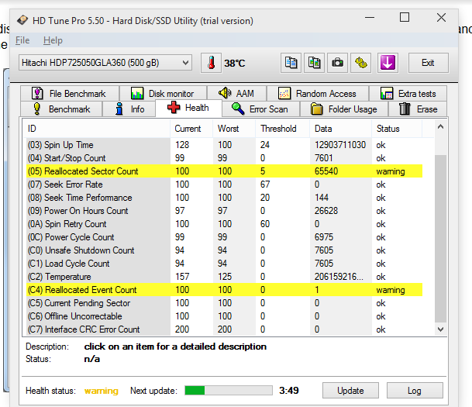
Task: Click the copy screenshot to clipboard icon
Action: 315,63
